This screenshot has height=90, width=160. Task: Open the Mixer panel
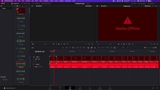(x=134, y=3)
